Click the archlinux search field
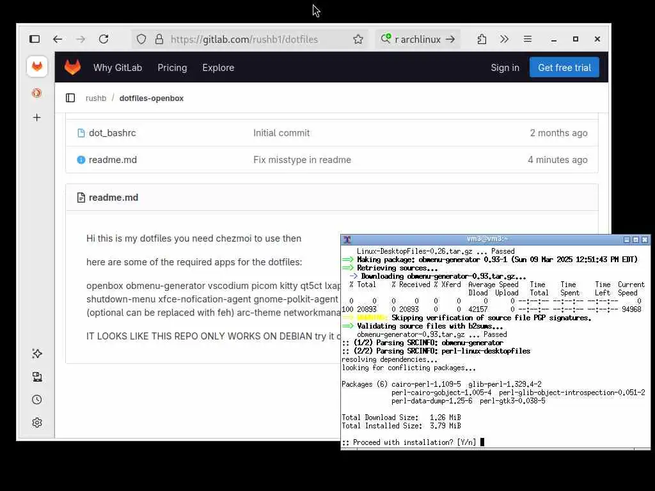The height and width of the screenshot is (491, 655). pyautogui.click(x=418, y=39)
